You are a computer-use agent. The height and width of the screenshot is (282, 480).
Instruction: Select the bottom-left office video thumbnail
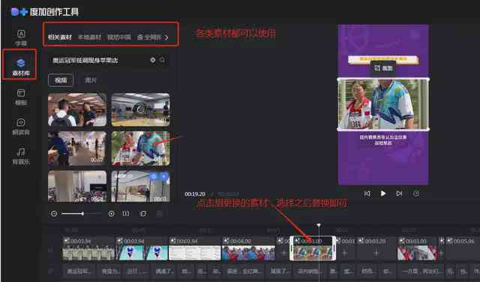[x=77, y=187]
